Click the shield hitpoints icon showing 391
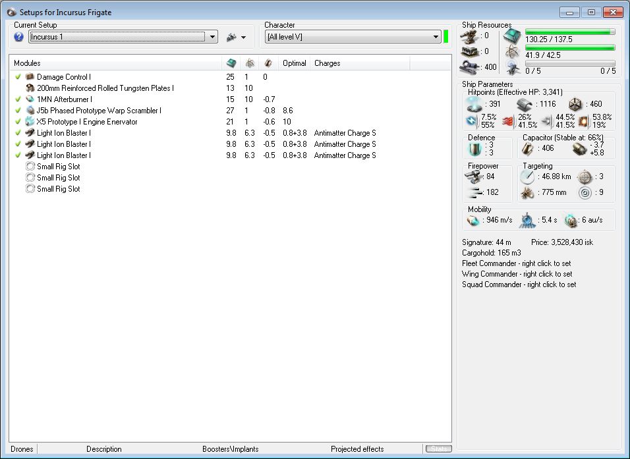 pos(474,105)
